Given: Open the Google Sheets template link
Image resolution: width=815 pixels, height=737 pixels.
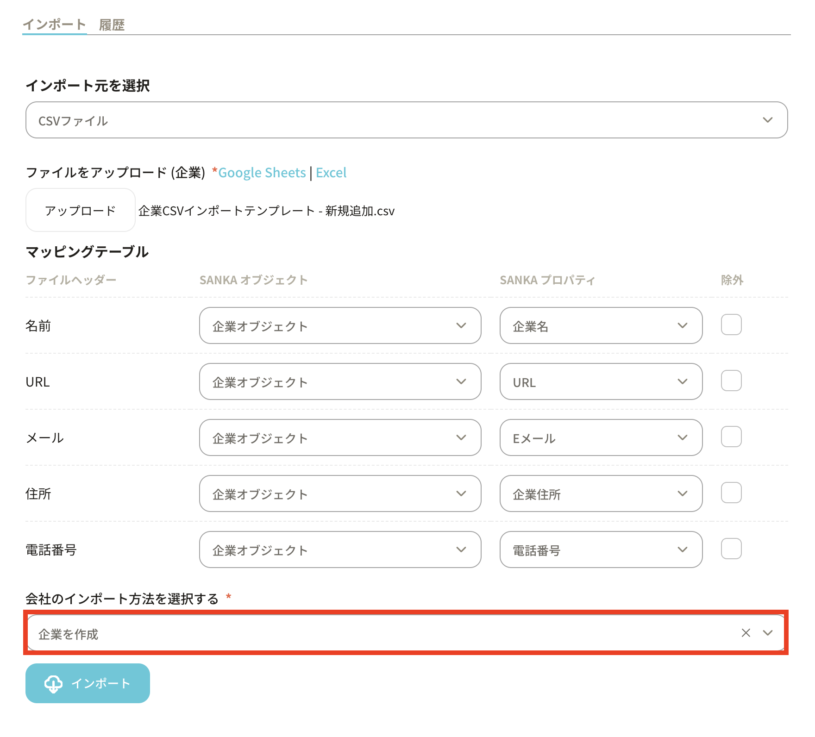Looking at the screenshot, I should pos(262,173).
